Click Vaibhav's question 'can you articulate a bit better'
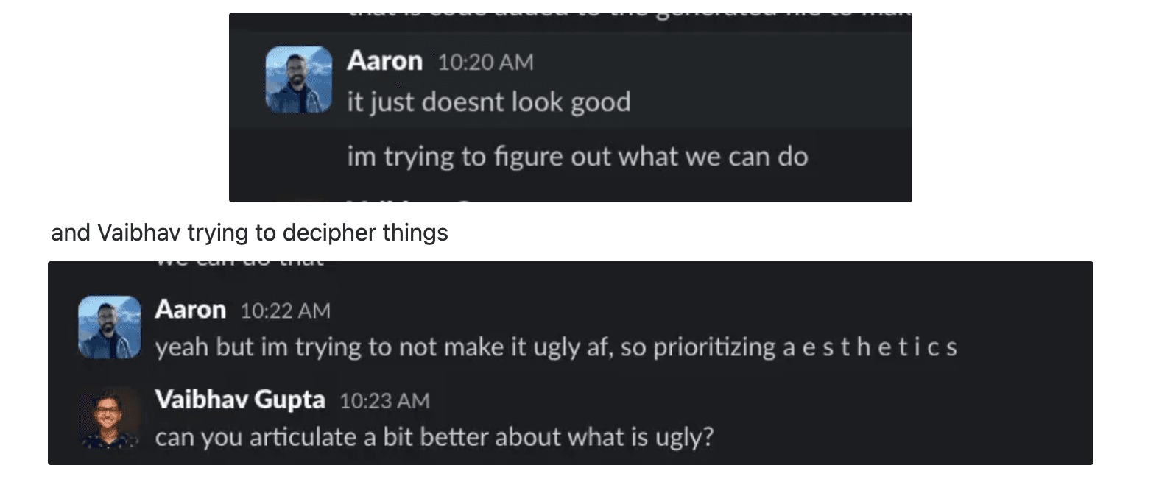Image resolution: width=1159 pixels, height=493 pixels. point(434,436)
